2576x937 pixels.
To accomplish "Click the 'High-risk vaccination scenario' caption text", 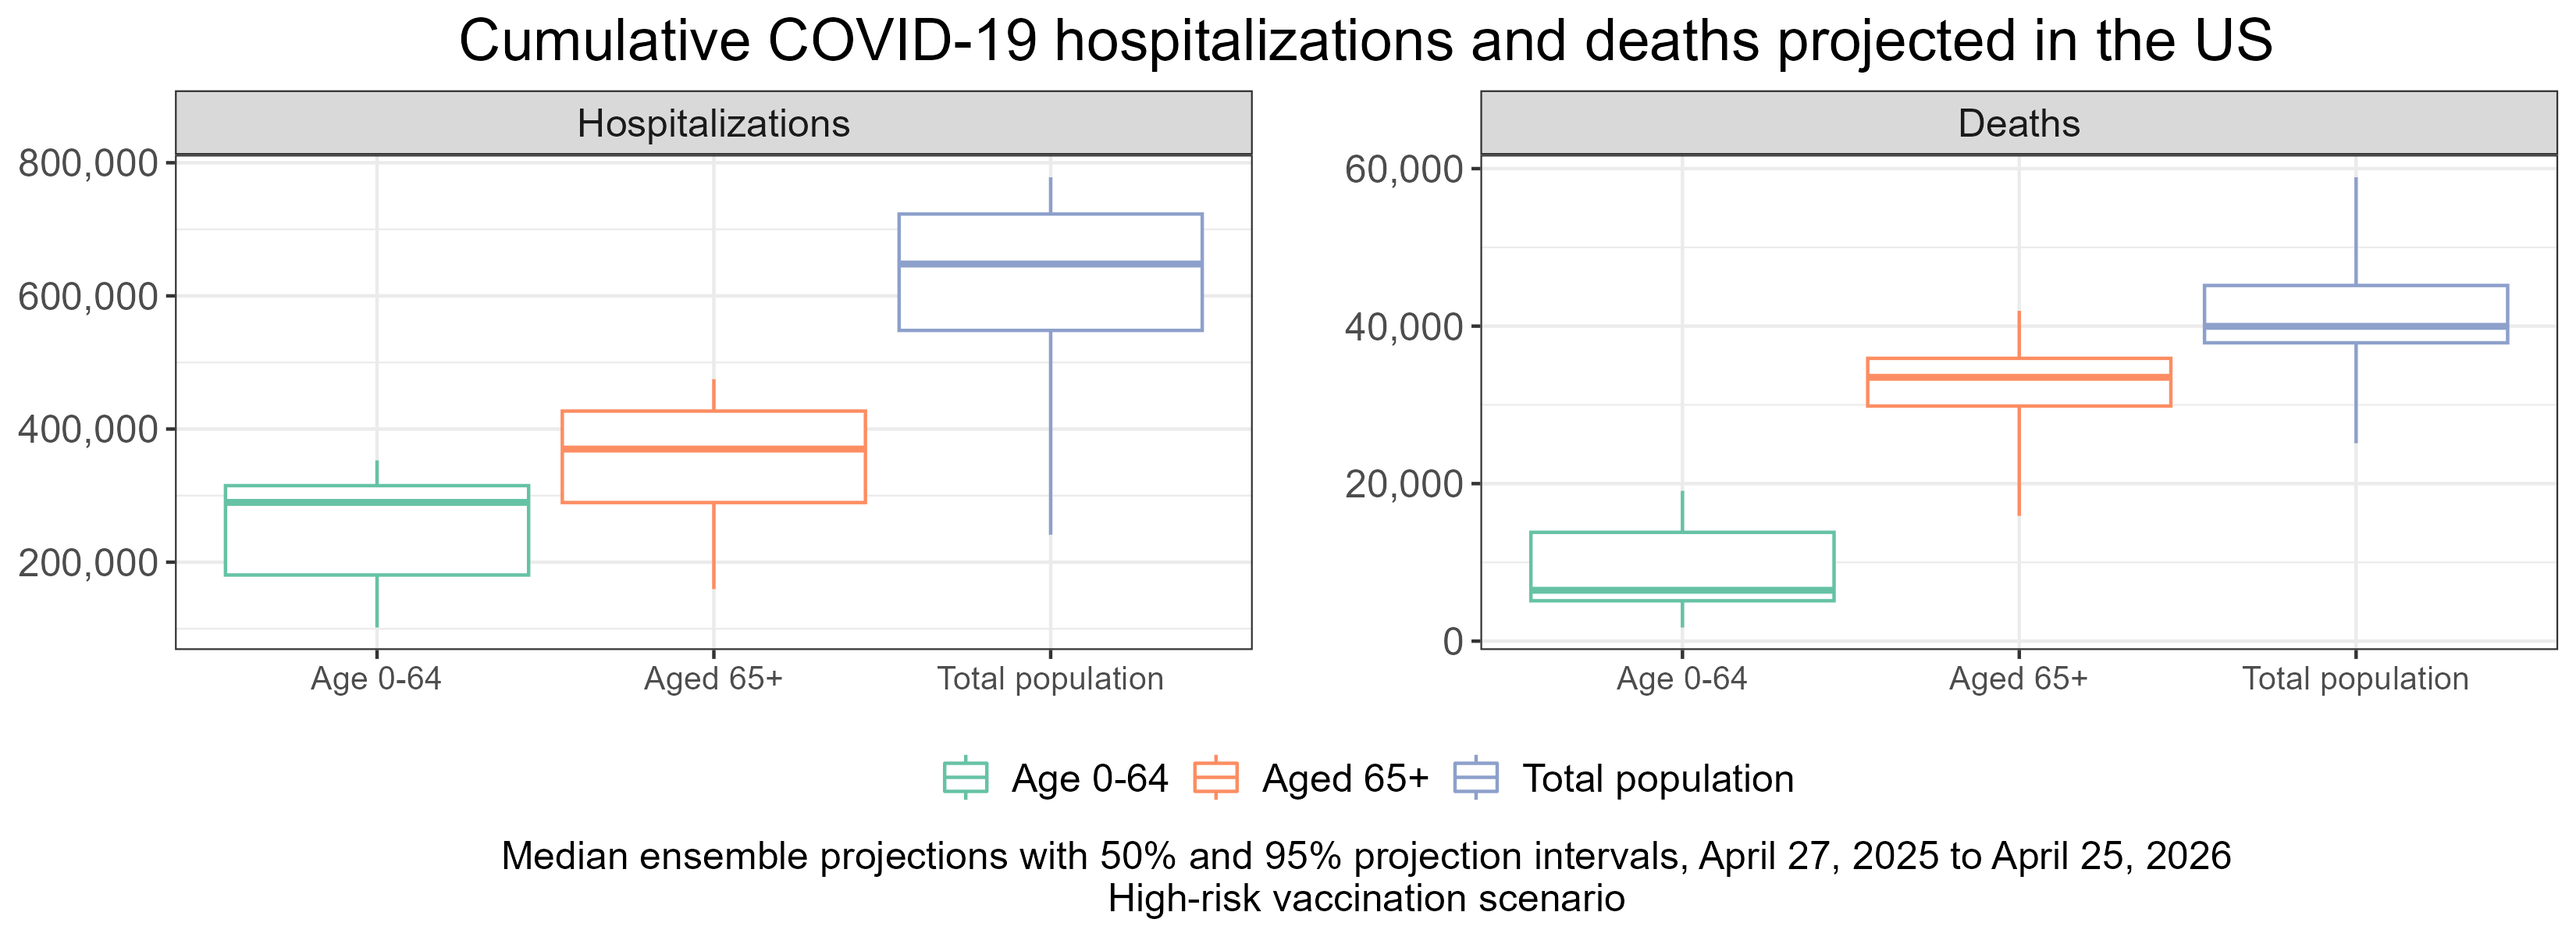I will [1366, 898].
